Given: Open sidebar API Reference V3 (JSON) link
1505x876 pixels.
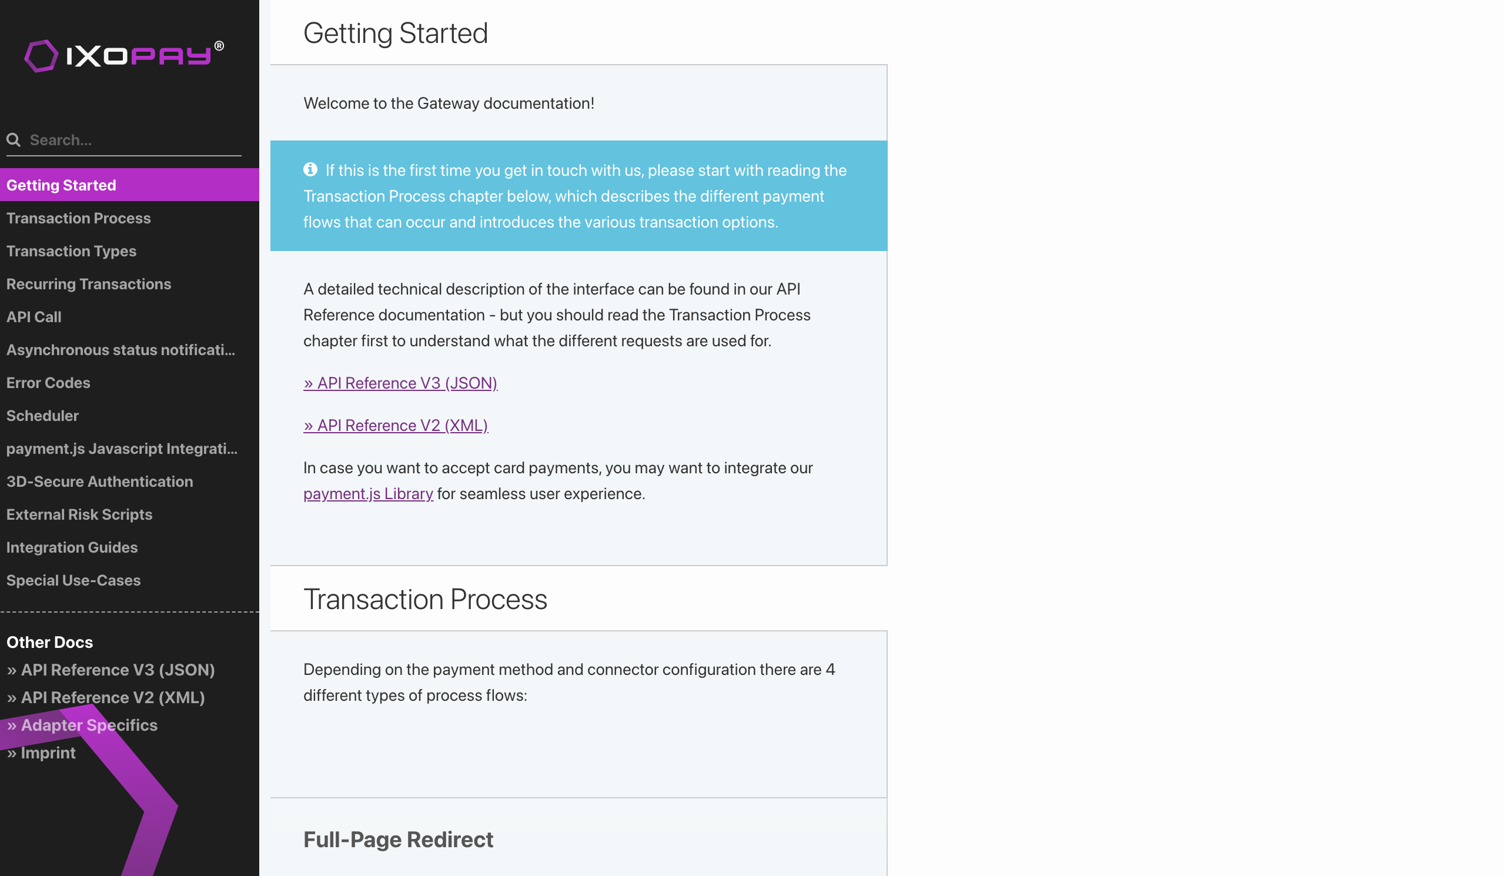Looking at the screenshot, I should [111, 670].
